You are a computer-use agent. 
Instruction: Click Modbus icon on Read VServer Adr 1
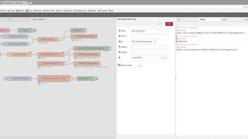tap(40, 63)
